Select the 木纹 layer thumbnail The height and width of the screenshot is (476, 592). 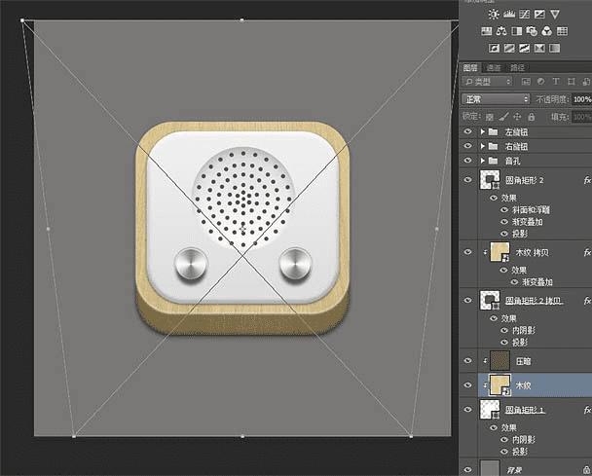[499, 384]
